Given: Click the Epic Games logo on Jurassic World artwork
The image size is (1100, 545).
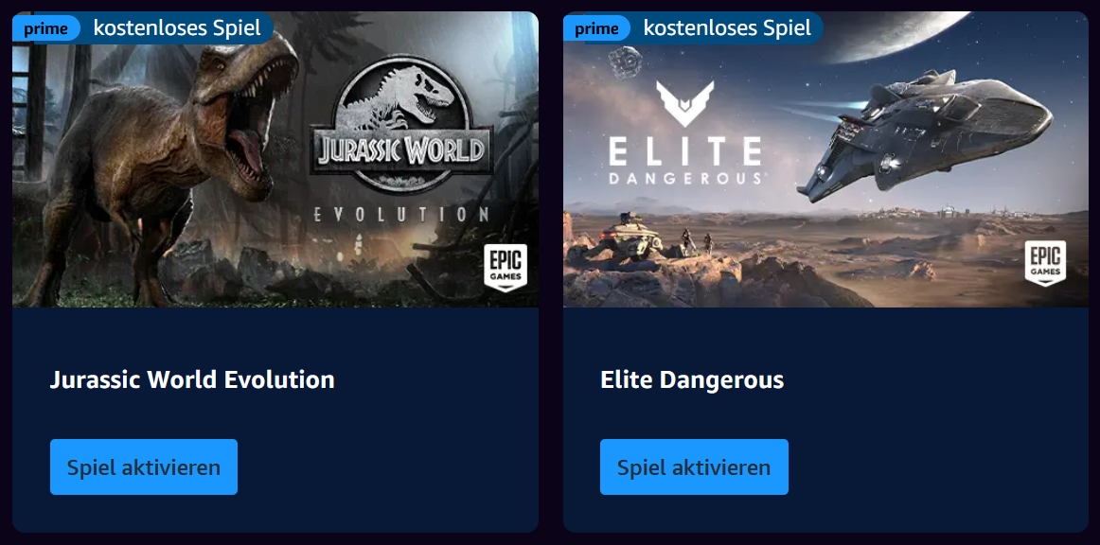Looking at the screenshot, I should [506, 267].
